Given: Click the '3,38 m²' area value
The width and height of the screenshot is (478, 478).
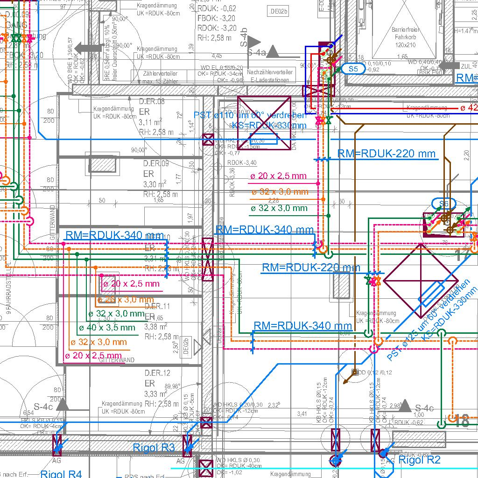Looking at the screenshot, I should click(x=156, y=327).
